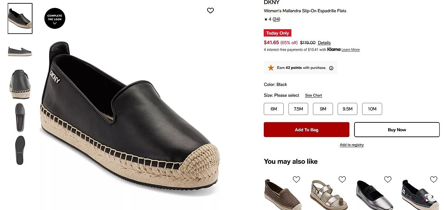Select size 7.5M
Image resolution: width=444 pixels, height=210 pixels.
pos(298,109)
